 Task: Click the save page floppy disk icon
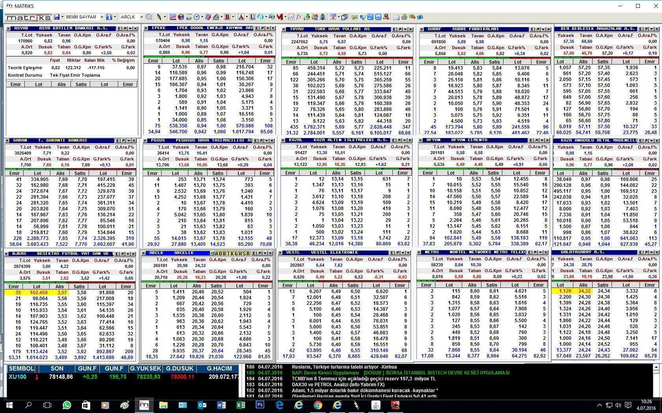pyautogui.click(x=57, y=17)
